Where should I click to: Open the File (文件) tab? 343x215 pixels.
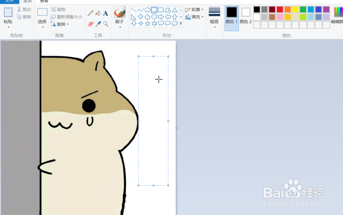(10, 1)
